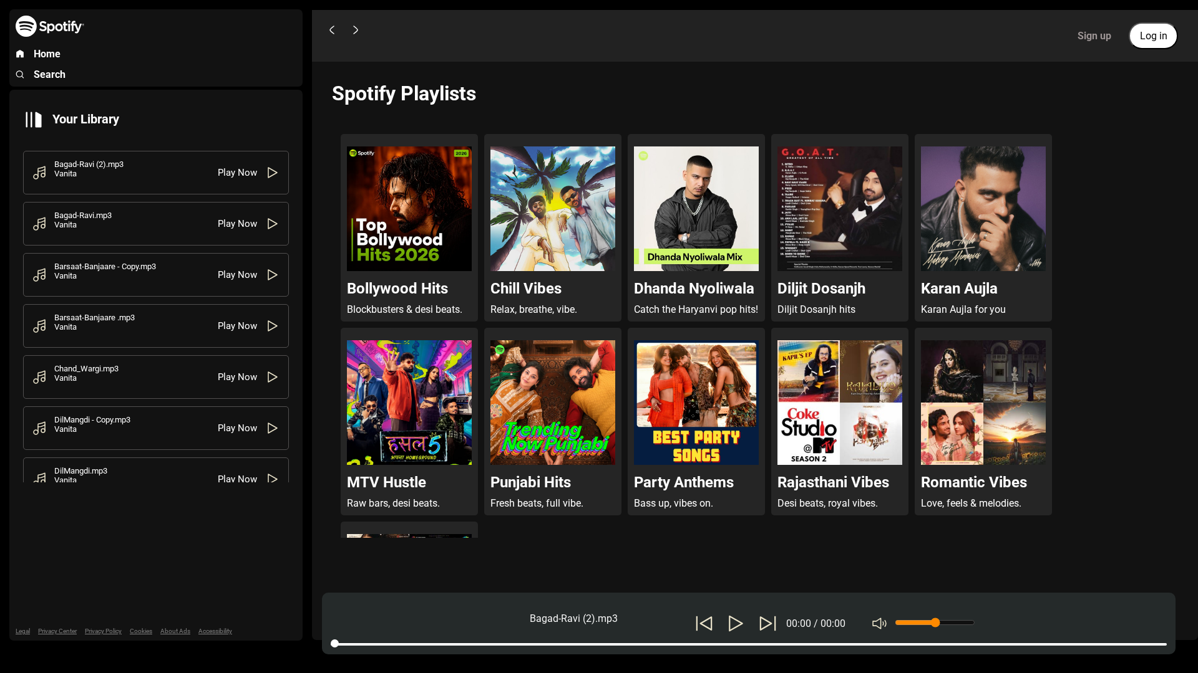Open the Legal footer link
Image resolution: width=1198 pixels, height=673 pixels.
[22, 631]
